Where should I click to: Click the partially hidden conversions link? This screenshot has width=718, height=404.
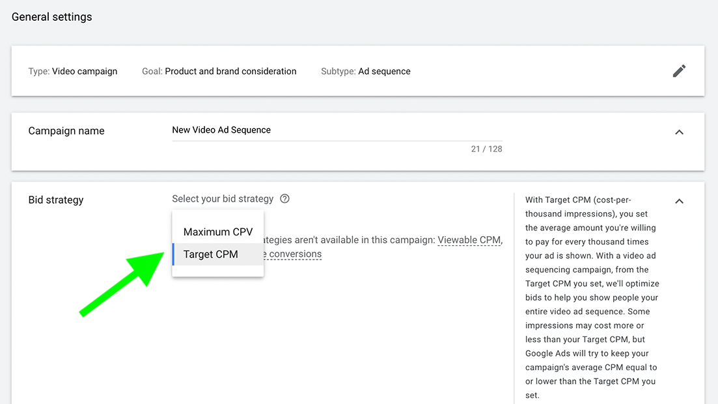click(x=293, y=254)
